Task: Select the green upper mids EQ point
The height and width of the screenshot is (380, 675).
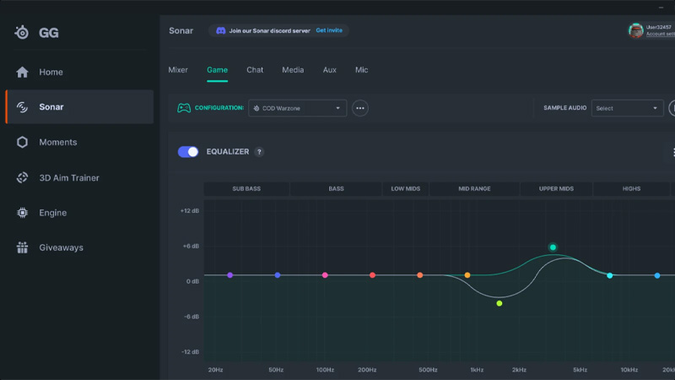Action: pyautogui.click(x=553, y=247)
